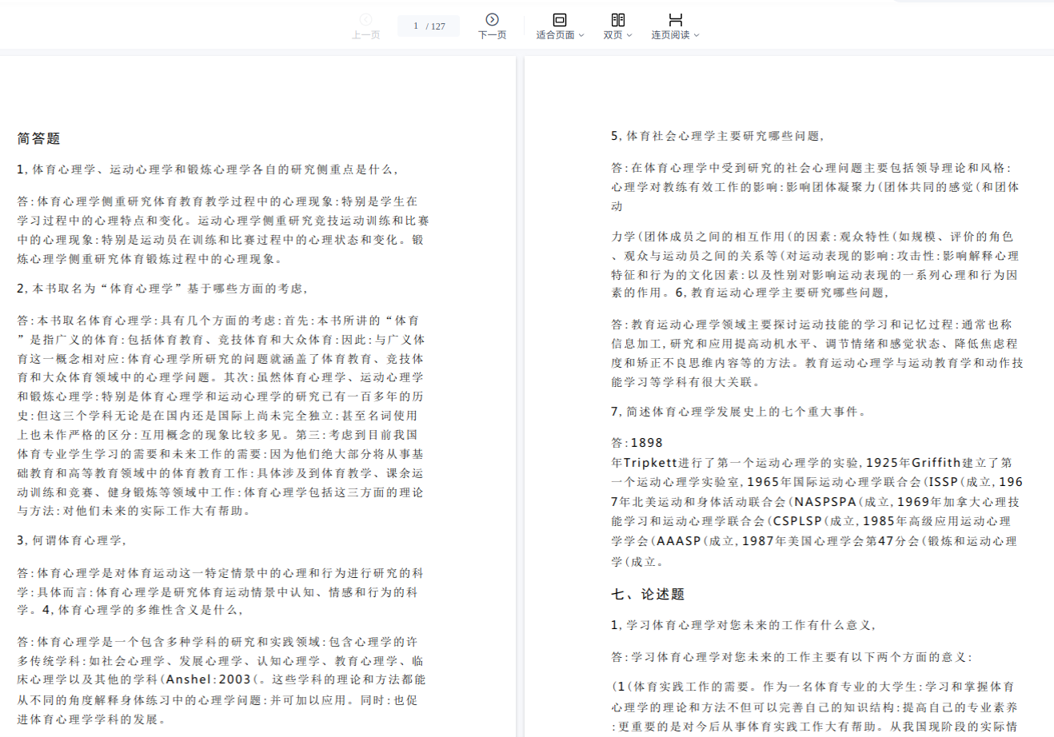Click the continuous reading (连页阅读) icon
Viewport: 1054px width, 737px height.
676,19
